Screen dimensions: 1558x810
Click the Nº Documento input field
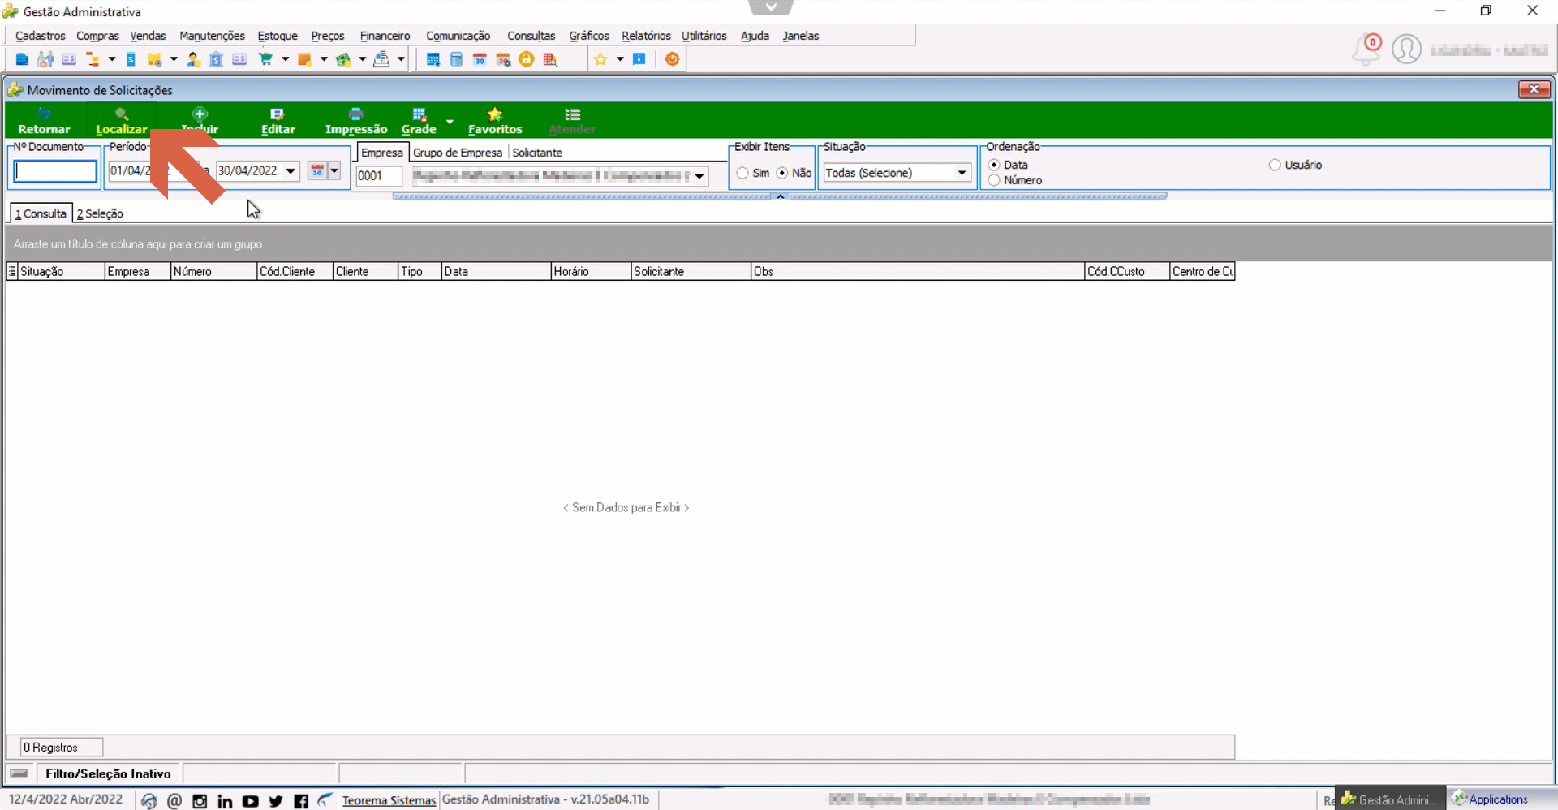pos(55,171)
